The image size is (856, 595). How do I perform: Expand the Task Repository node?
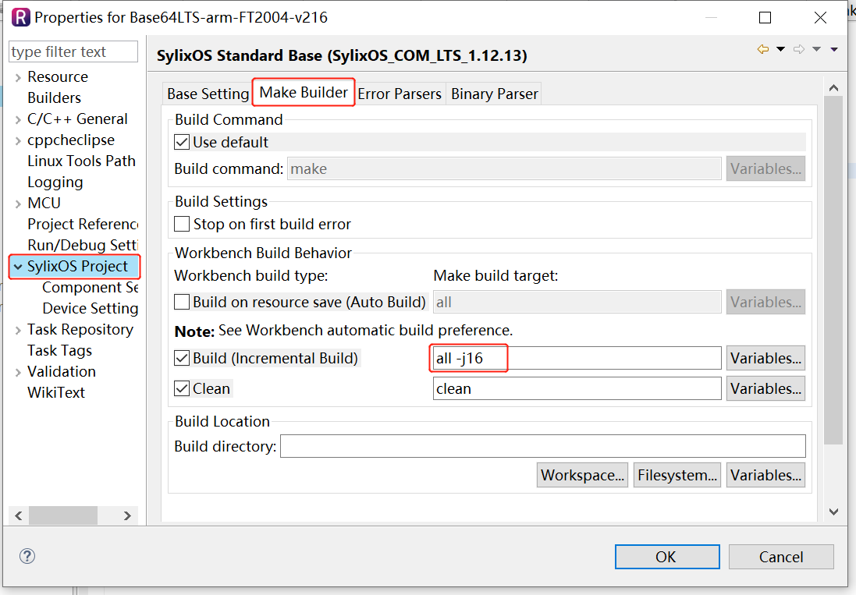18,330
